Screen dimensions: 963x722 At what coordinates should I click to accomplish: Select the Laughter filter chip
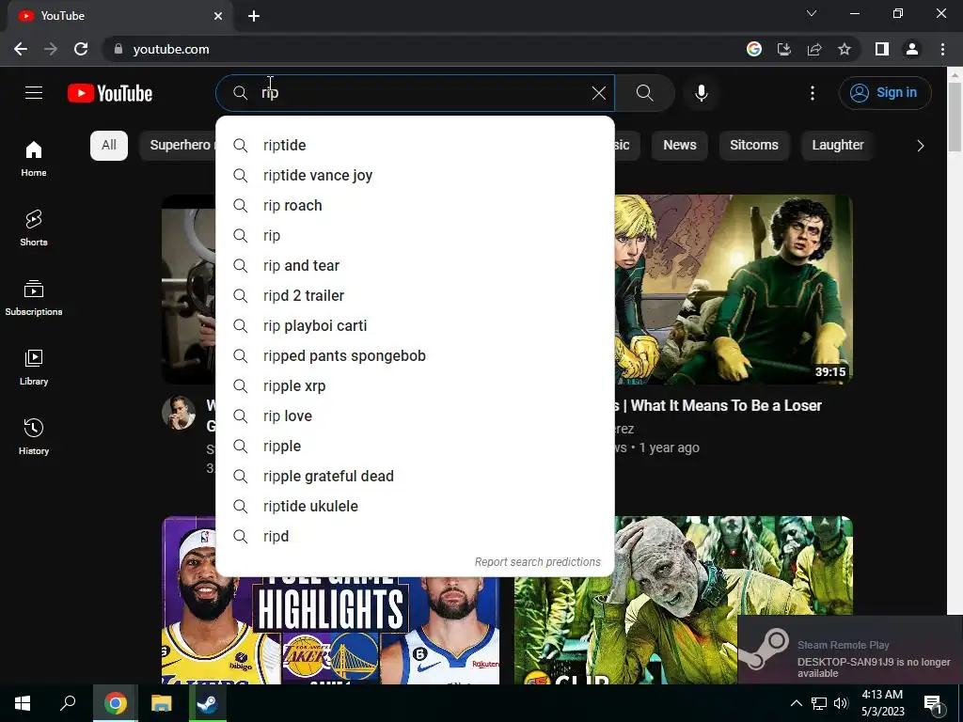pos(838,146)
